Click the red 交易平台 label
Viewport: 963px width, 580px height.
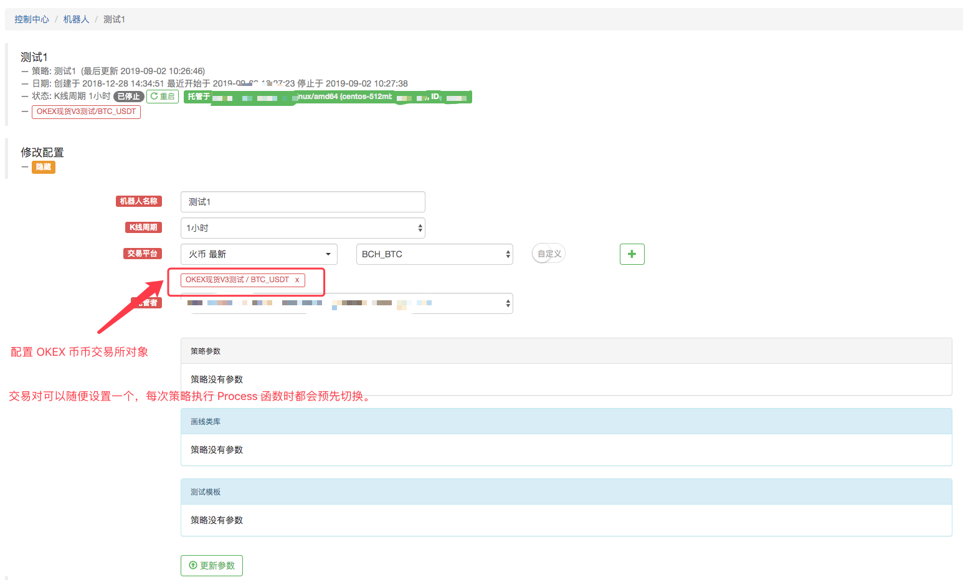coord(143,254)
